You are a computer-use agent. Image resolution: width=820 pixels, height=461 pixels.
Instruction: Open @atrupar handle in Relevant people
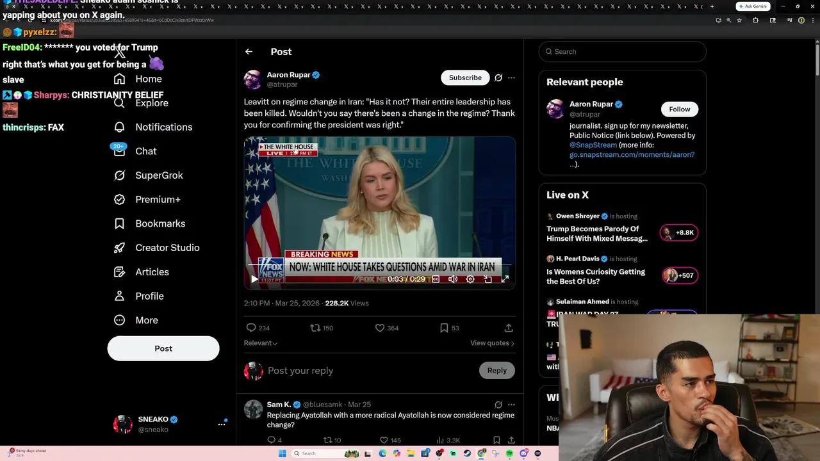click(585, 114)
